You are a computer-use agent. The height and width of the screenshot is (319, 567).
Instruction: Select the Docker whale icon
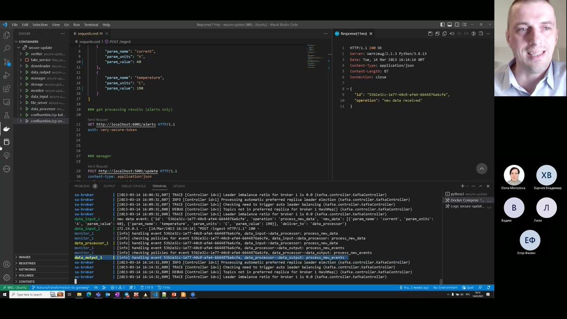7,129
